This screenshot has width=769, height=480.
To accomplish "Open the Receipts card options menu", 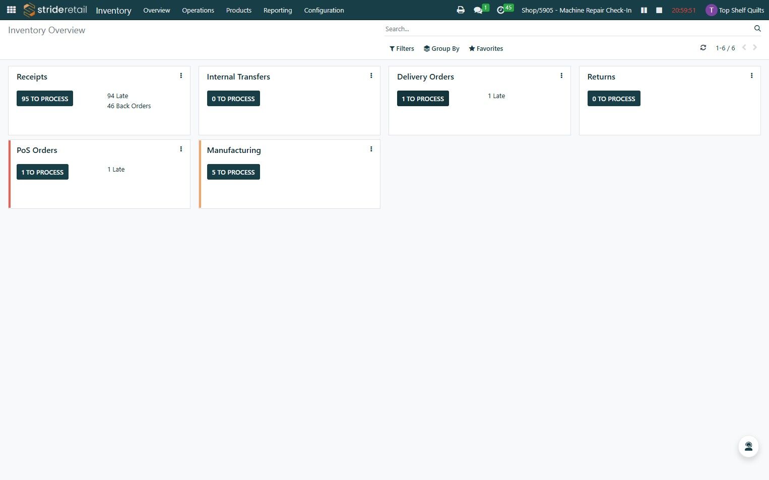I will point(181,76).
